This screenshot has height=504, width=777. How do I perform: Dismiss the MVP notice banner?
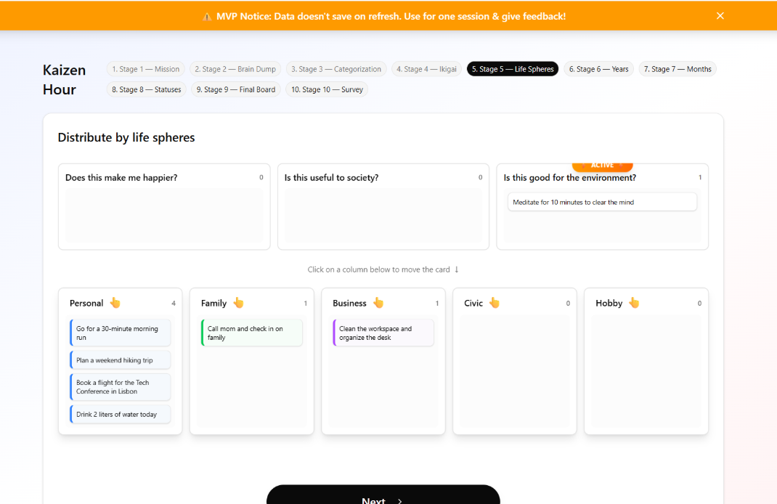720,15
